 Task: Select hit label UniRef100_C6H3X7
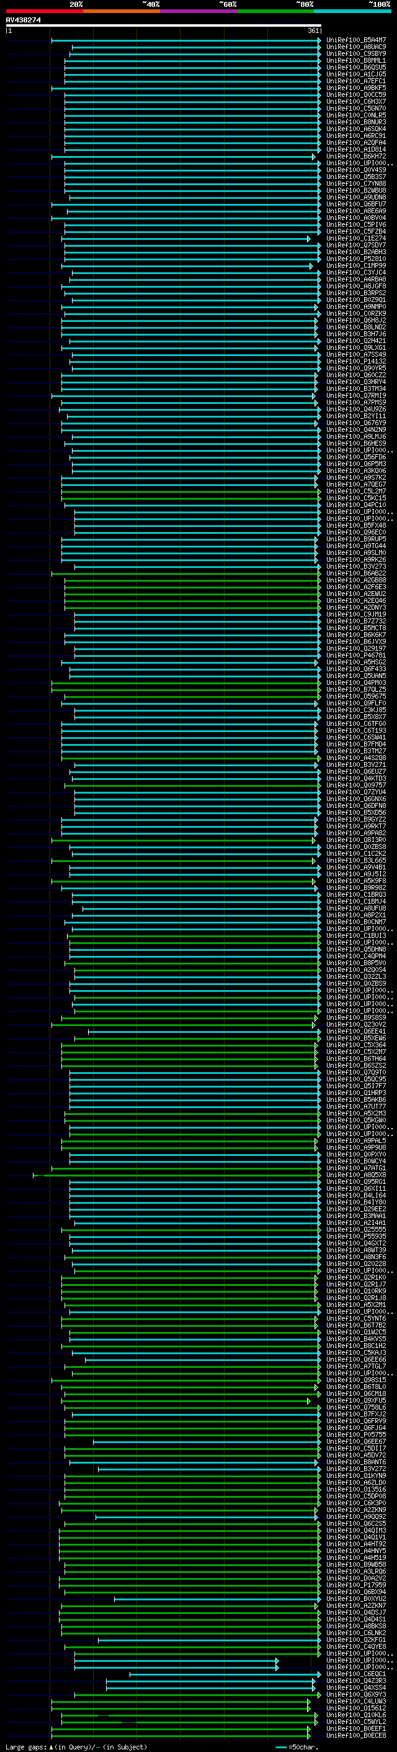356,101
